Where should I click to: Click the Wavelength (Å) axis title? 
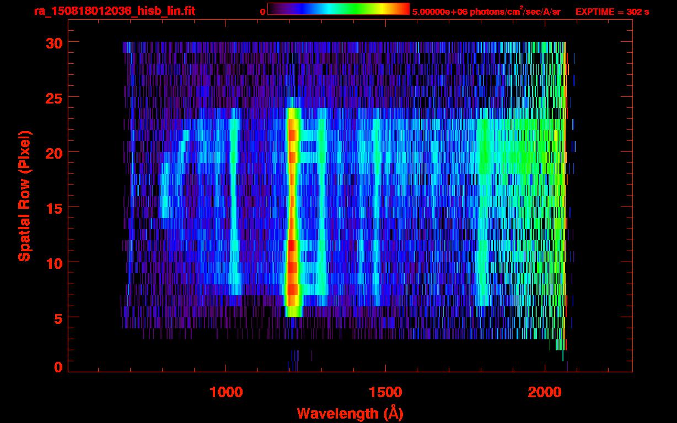point(350,413)
